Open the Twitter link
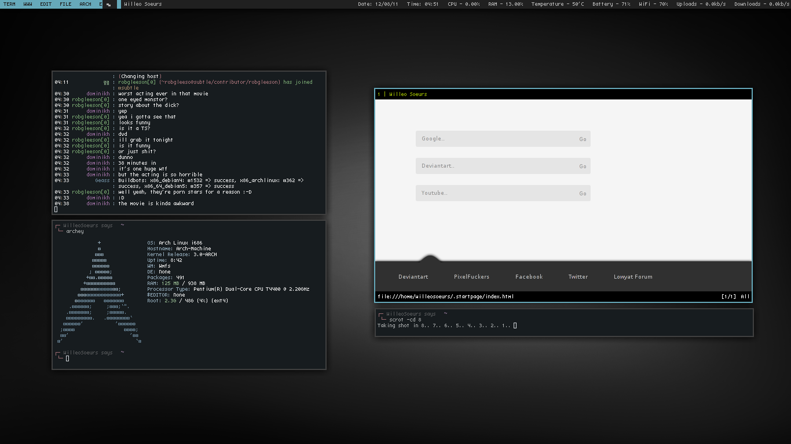 (578, 277)
